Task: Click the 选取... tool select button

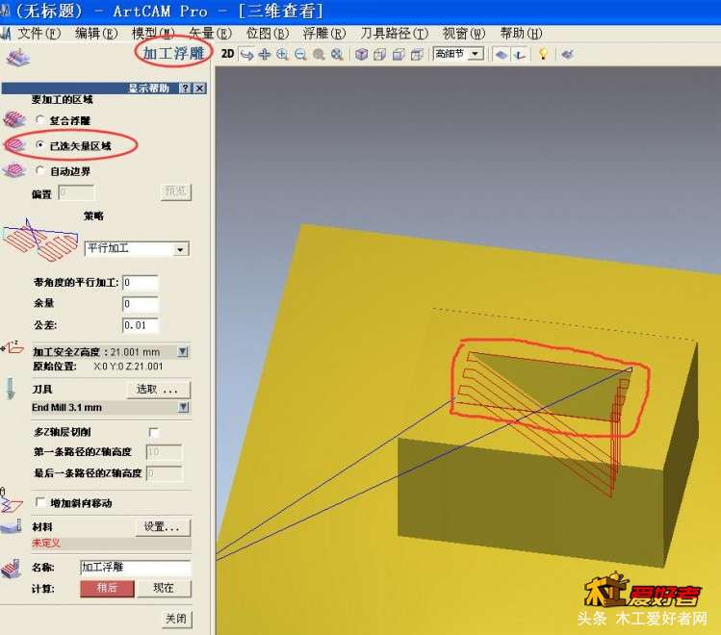Action: coord(157,390)
